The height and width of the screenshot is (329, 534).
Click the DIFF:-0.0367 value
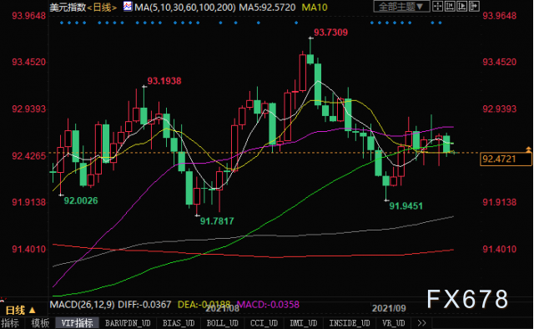pyautogui.click(x=144, y=305)
